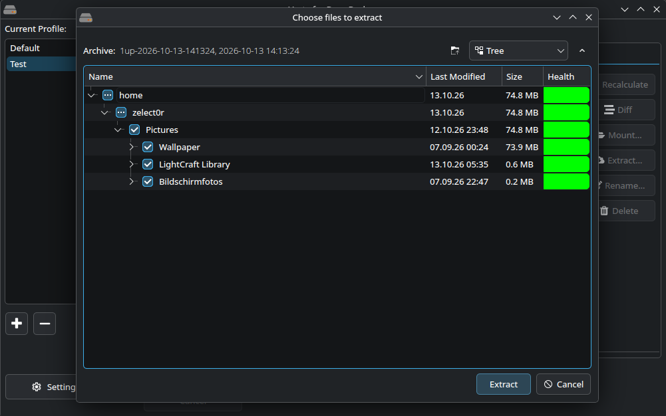Viewport: 666px width, 416px height.
Task: Open the Tree view mode dropdown
Action: tap(518, 51)
